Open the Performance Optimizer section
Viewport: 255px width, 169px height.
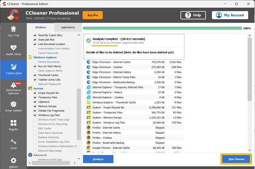13,89
